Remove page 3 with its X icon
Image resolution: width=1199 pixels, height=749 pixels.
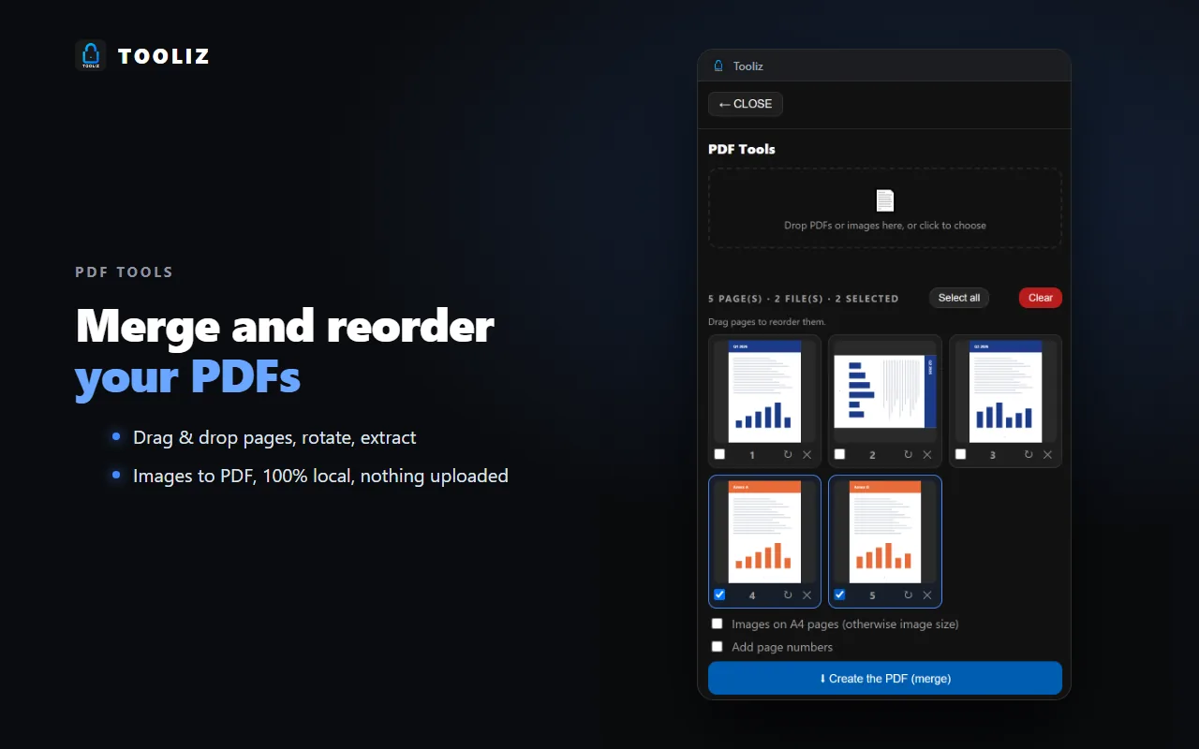click(1047, 454)
